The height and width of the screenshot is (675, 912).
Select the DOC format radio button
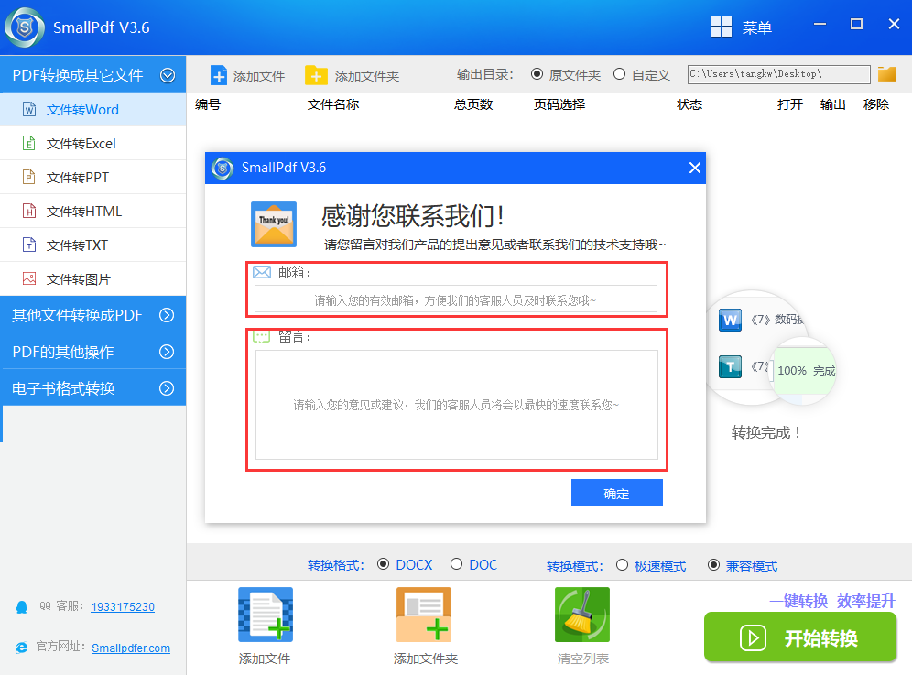456,564
